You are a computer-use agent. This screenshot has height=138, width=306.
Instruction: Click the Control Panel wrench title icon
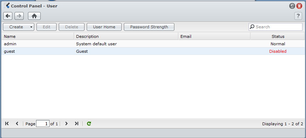coord(7,6)
